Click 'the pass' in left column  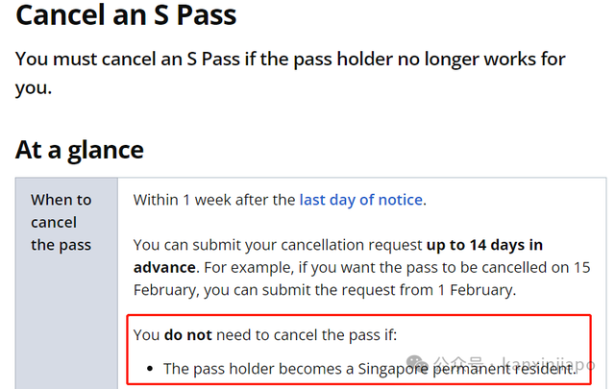tap(61, 245)
